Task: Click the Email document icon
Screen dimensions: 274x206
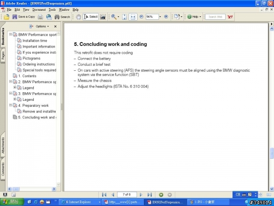Action: [49, 17]
